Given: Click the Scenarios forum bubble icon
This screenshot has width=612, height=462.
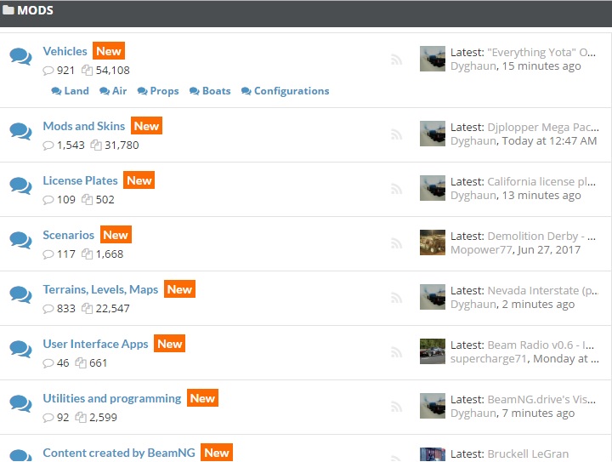Looking at the screenshot, I should point(20,241).
